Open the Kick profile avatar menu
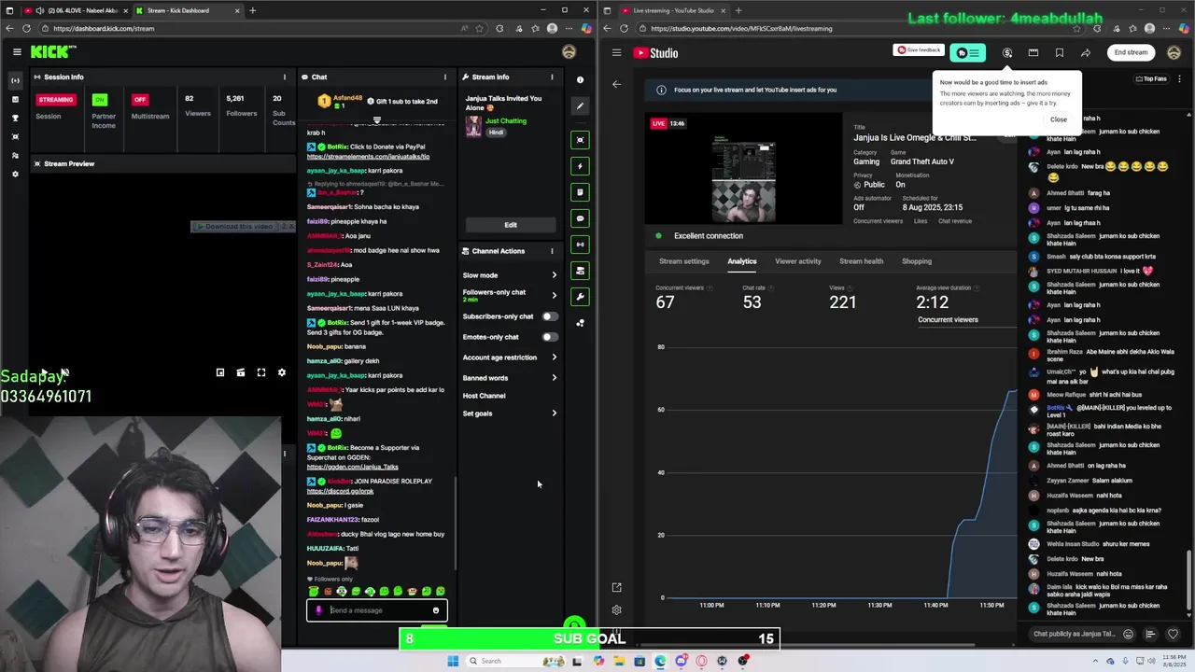This screenshot has width=1195, height=672. pyautogui.click(x=569, y=52)
